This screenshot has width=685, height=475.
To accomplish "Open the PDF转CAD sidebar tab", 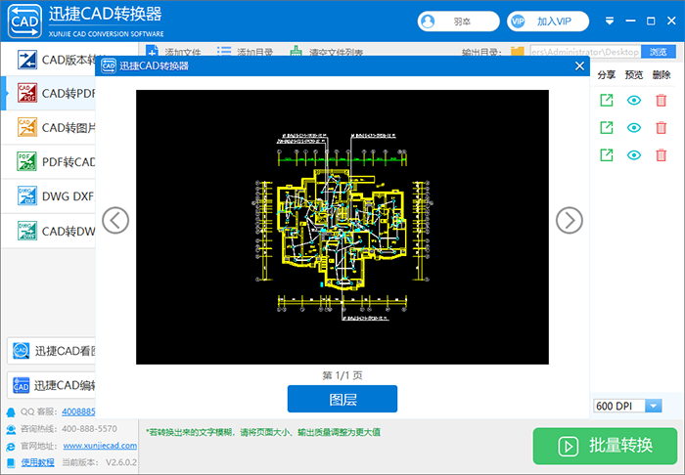I will [49, 162].
